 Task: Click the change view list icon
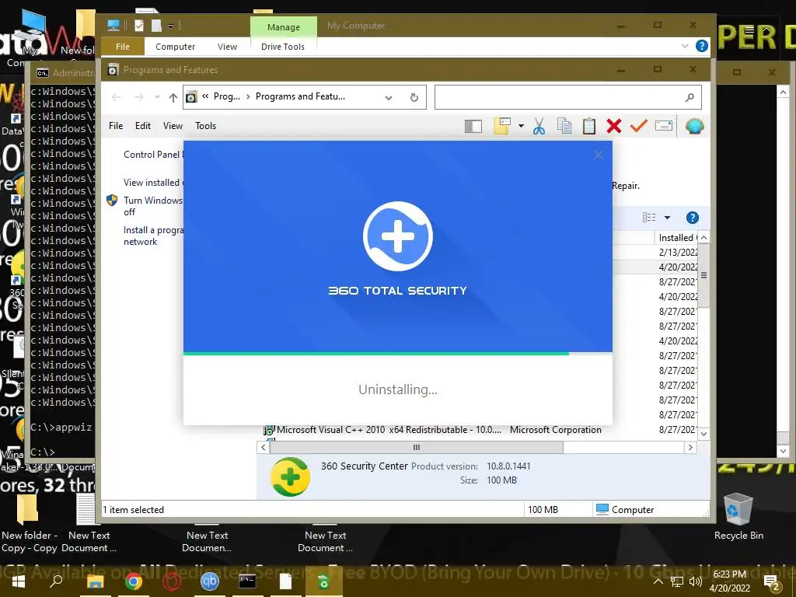tap(649, 218)
